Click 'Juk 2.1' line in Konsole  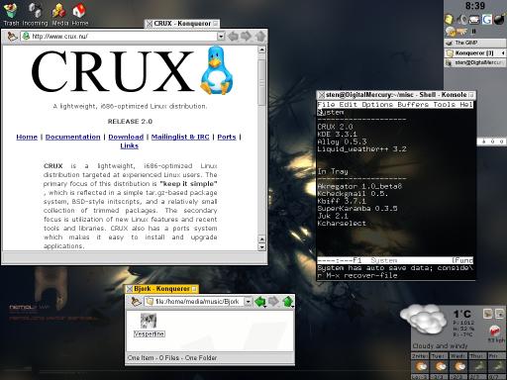point(333,216)
